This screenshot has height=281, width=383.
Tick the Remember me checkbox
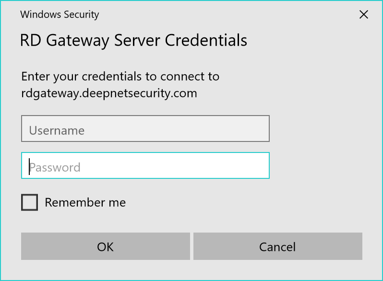30,203
